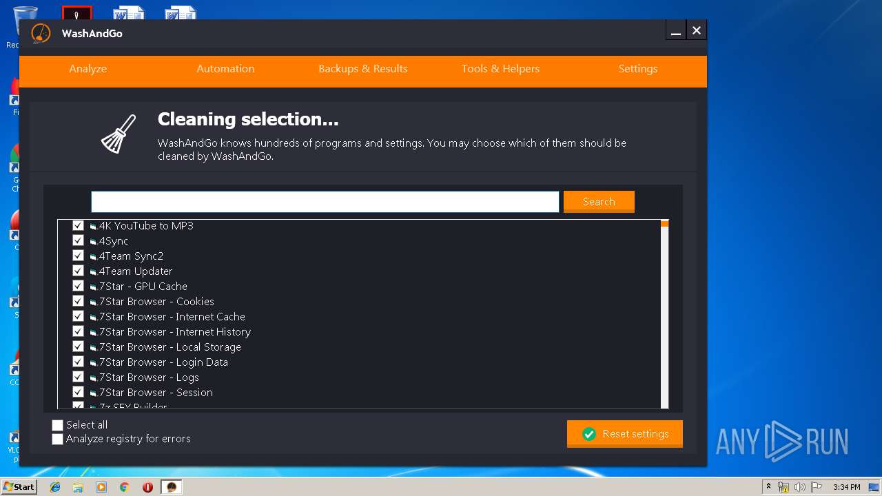The image size is (882, 496).
Task: Toggle 7Star Browser - Logs checkbox
Action: pos(78,377)
